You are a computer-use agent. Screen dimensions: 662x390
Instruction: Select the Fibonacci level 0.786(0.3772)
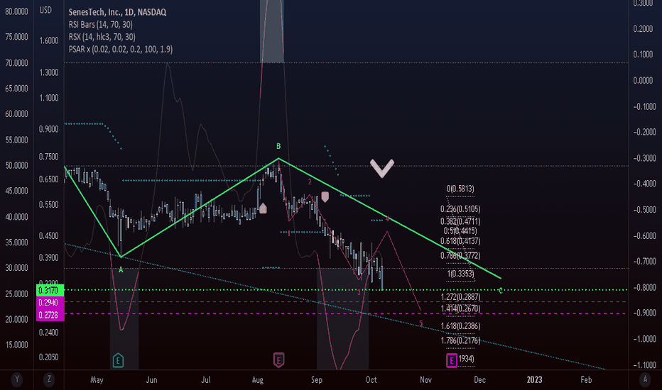460,255
